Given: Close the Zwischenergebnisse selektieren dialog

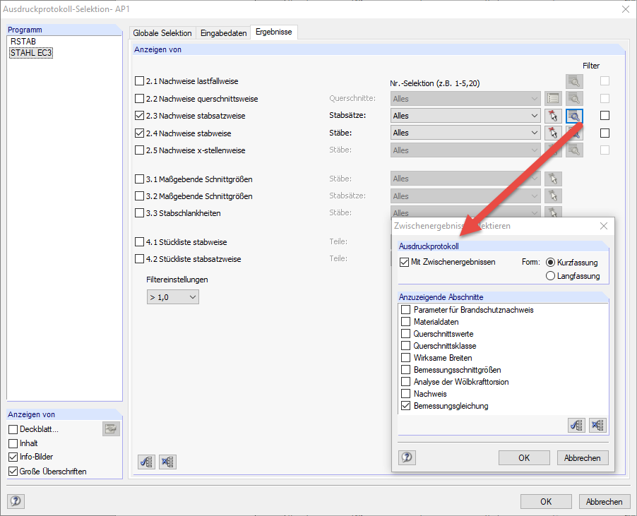Looking at the screenshot, I should tap(604, 226).
